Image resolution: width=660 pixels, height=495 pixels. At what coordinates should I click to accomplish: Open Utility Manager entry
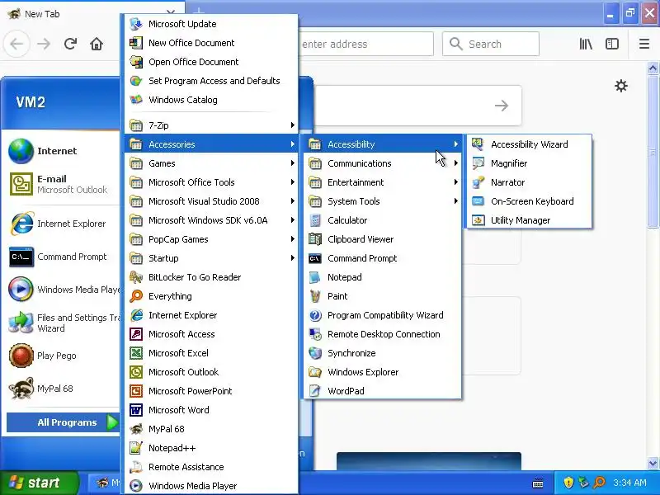(529, 220)
